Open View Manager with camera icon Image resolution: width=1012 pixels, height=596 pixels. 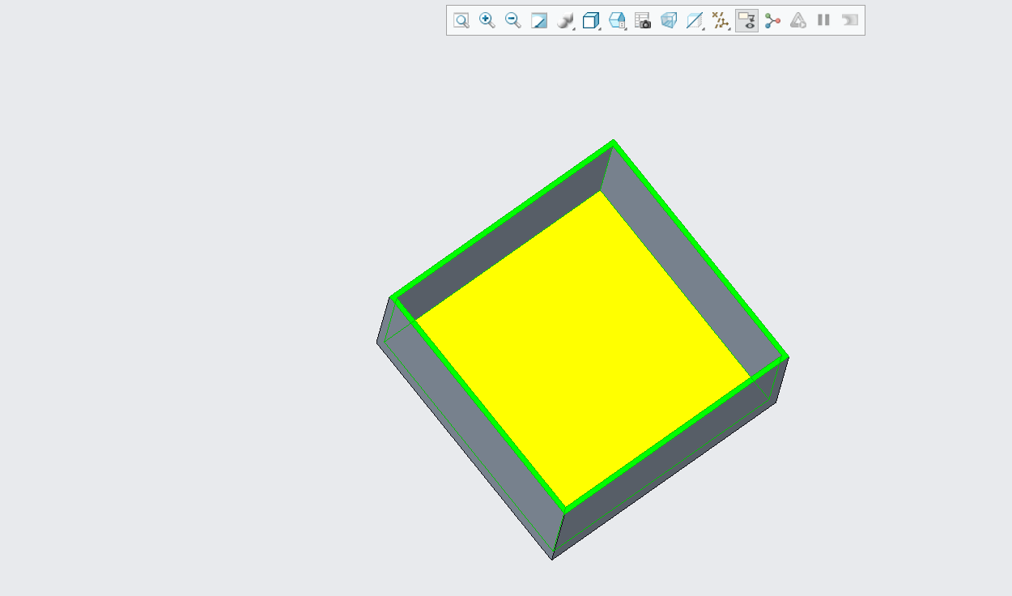coord(643,20)
